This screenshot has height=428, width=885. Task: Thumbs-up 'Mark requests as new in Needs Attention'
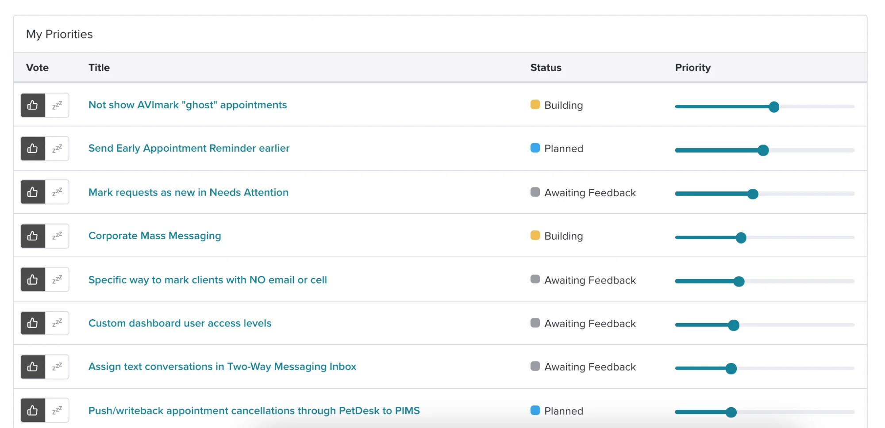point(33,192)
